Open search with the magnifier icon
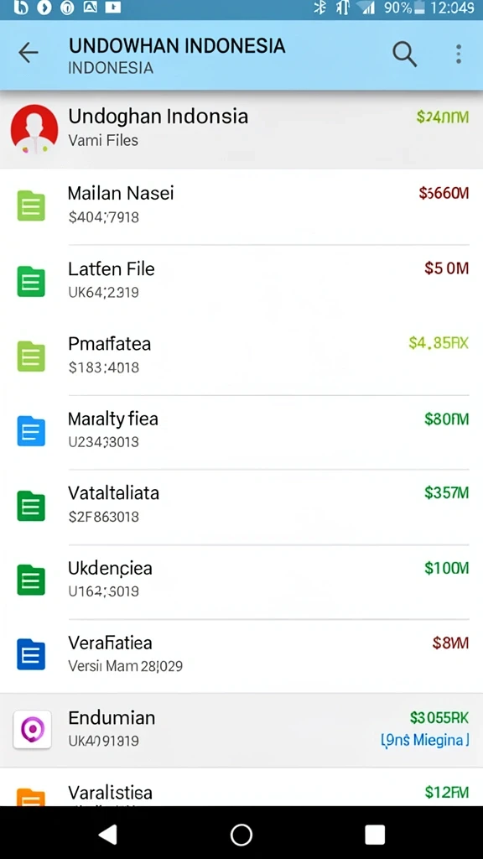This screenshot has width=483, height=859. [x=405, y=54]
